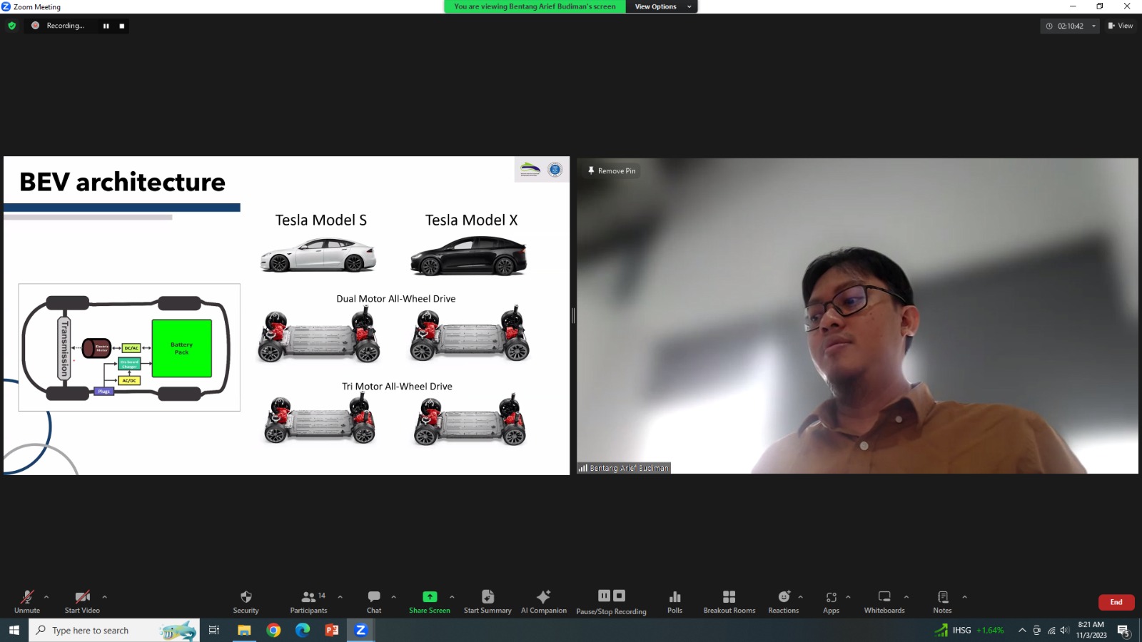Open Task View on the taskbar

click(214, 630)
